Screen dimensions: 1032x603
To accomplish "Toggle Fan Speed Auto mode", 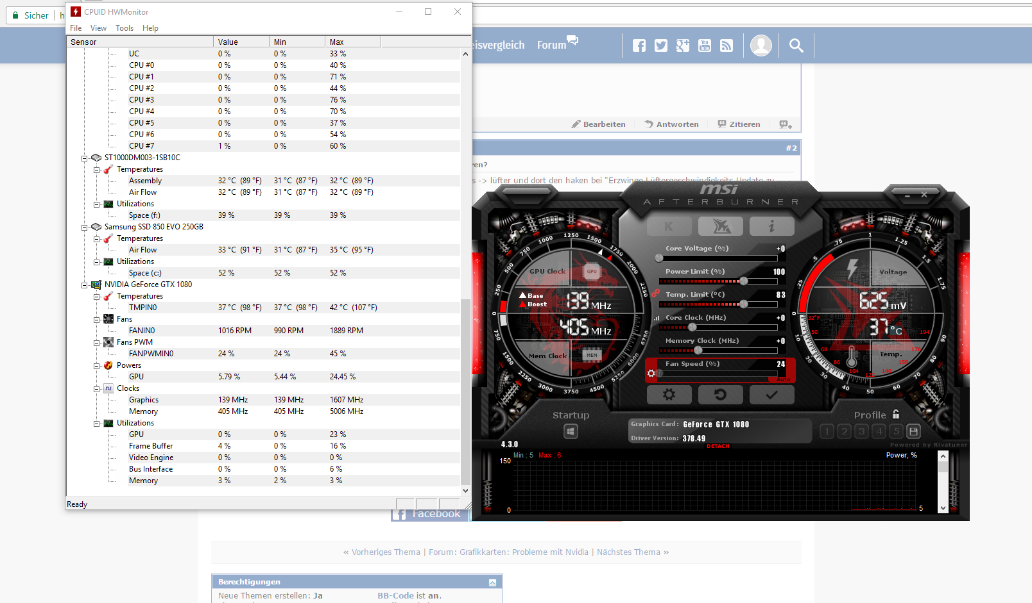I will tap(784, 379).
